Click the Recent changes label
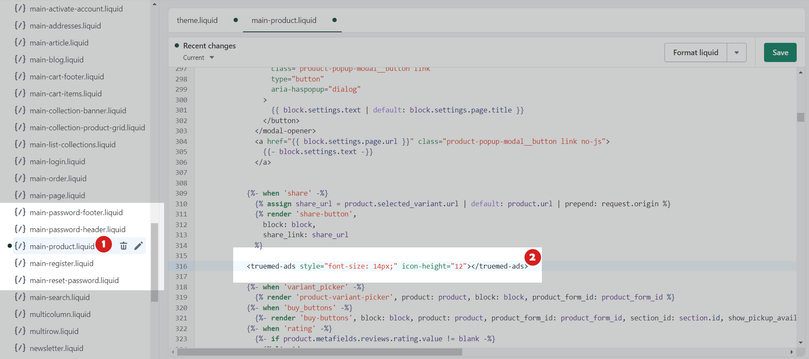This screenshot has width=809, height=359. (209, 46)
